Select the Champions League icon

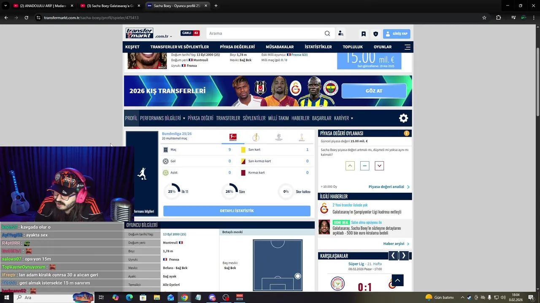278,137
